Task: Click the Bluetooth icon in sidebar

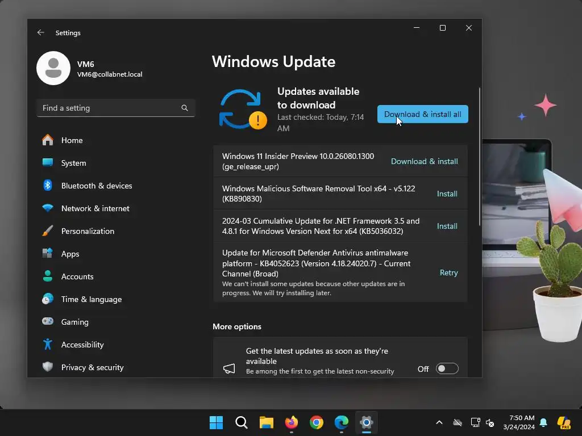Action: 48,186
